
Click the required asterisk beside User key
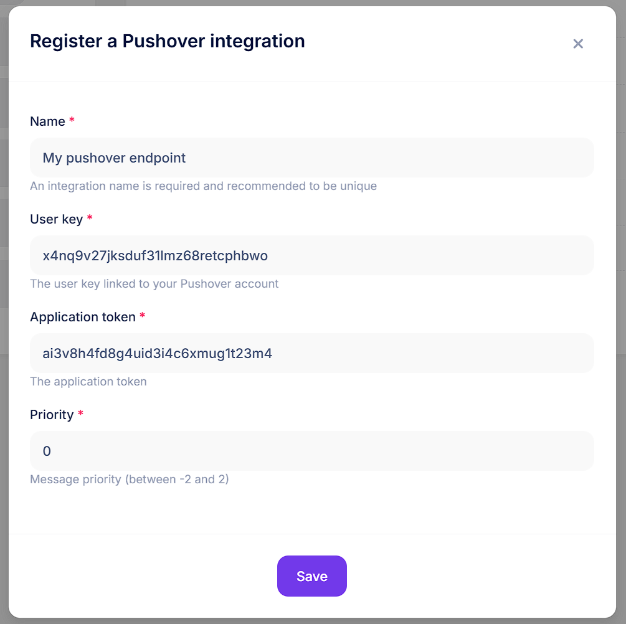click(x=90, y=219)
